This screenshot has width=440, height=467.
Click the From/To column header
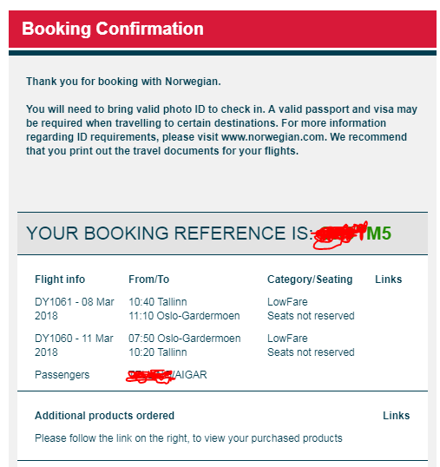[x=149, y=280]
